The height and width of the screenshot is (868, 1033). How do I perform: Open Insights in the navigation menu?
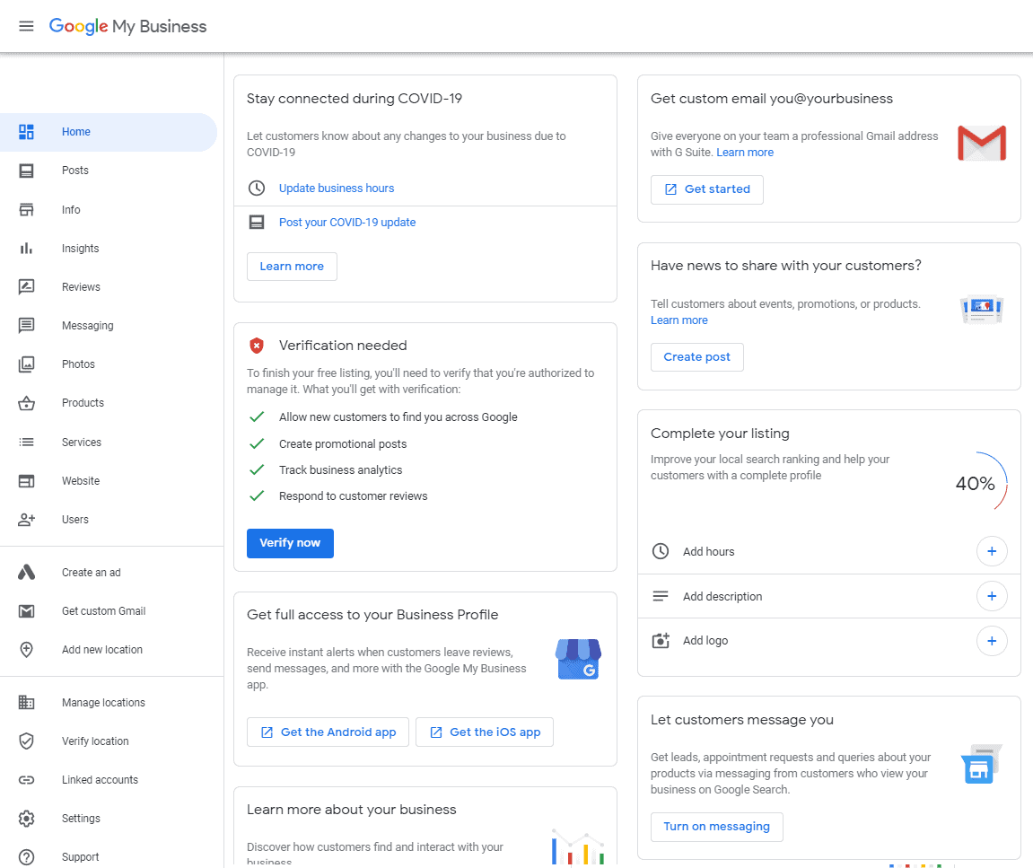coord(81,249)
